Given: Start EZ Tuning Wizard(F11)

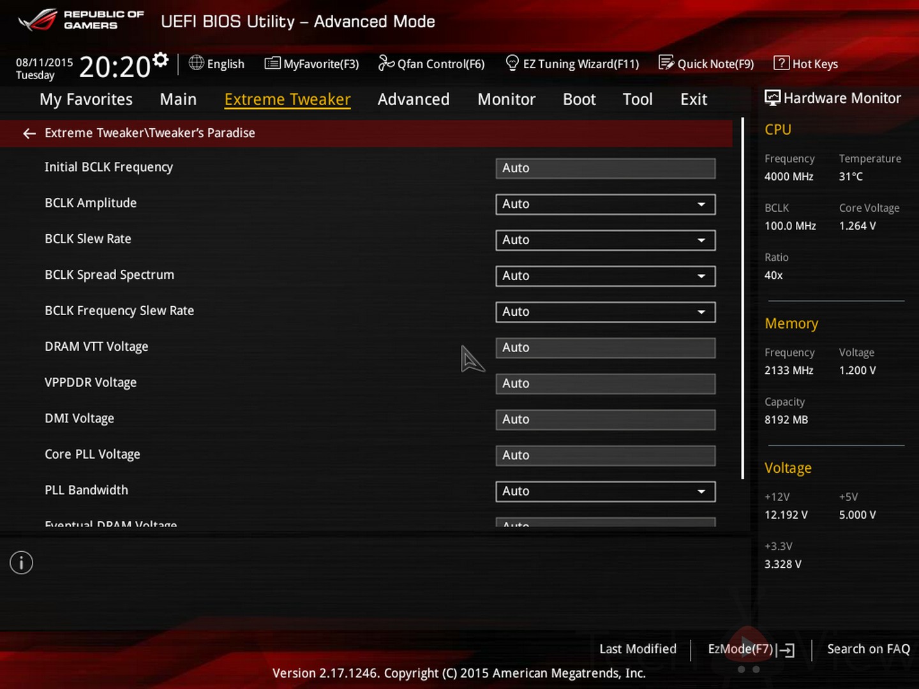Looking at the screenshot, I should click(x=572, y=64).
